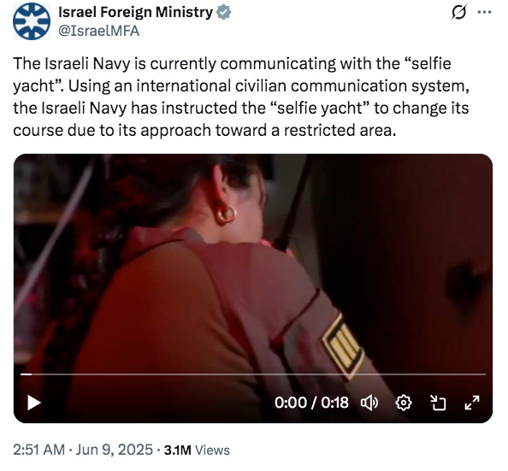Click the 3.1M Views count
This screenshot has width=508, height=471.
(x=197, y=450)
